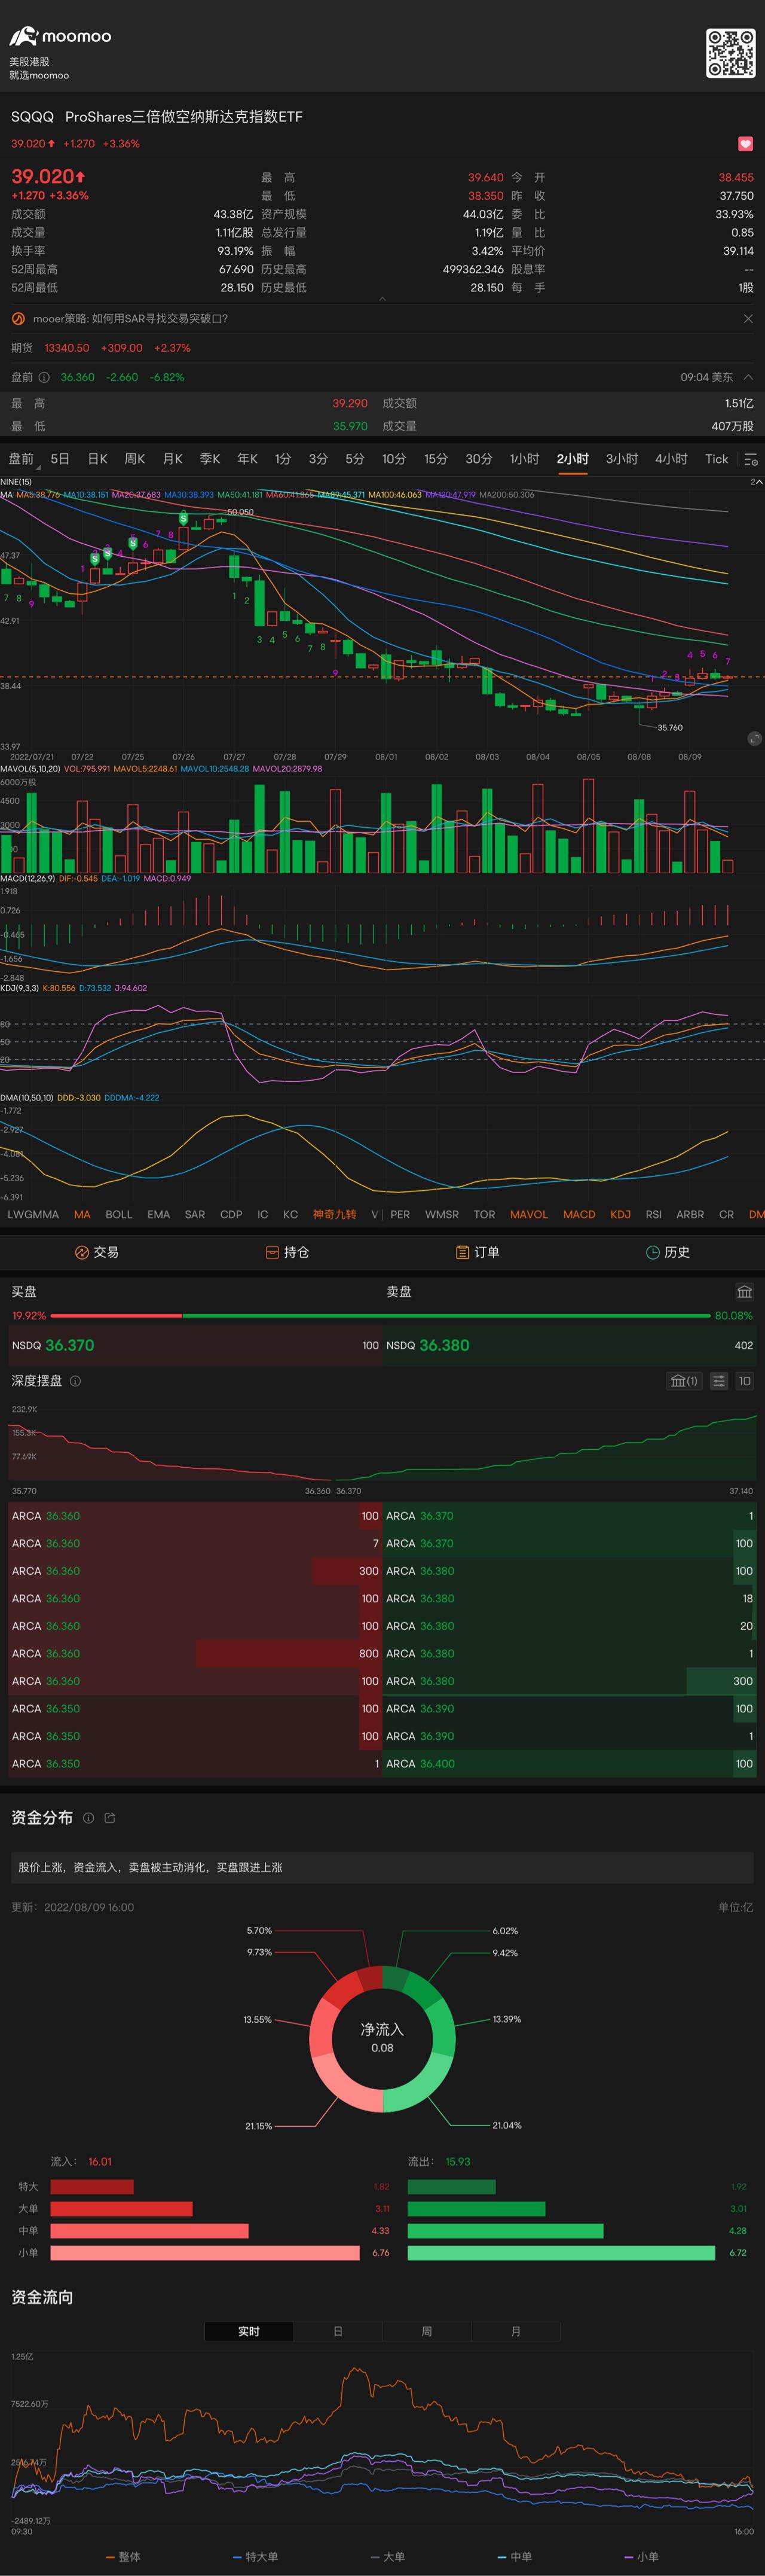Enable the WMSR sub-indicator
Screen dimensions: 765x2576
442,1214
